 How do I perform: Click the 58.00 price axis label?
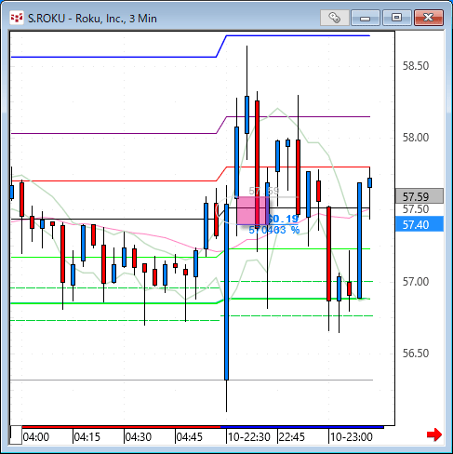coord(416,138)
